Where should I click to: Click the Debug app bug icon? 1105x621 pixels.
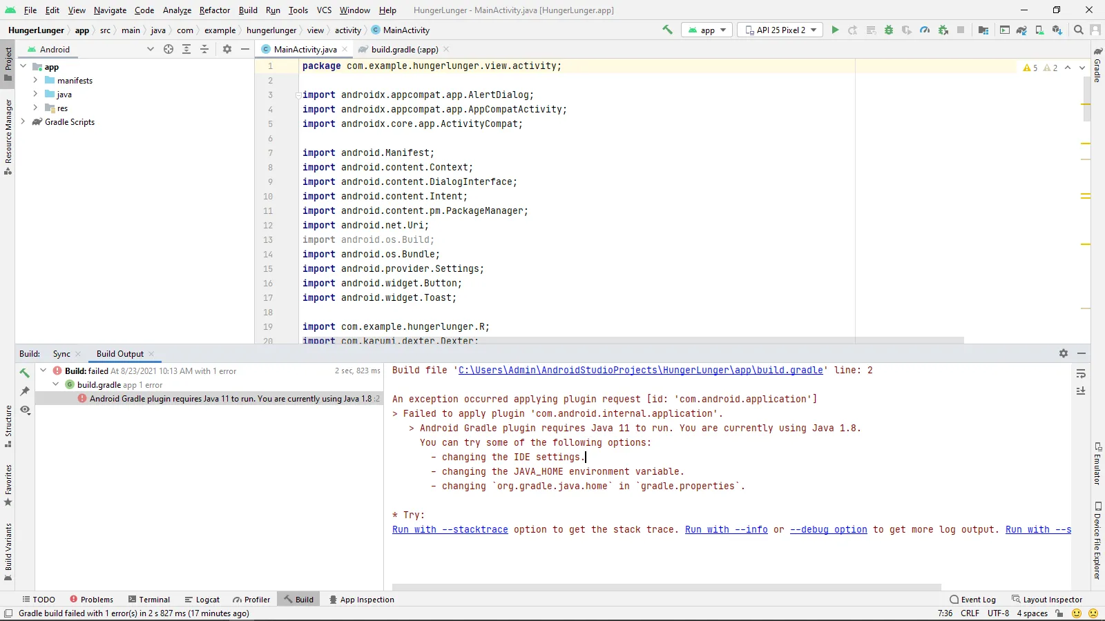[x=889, y=30]
